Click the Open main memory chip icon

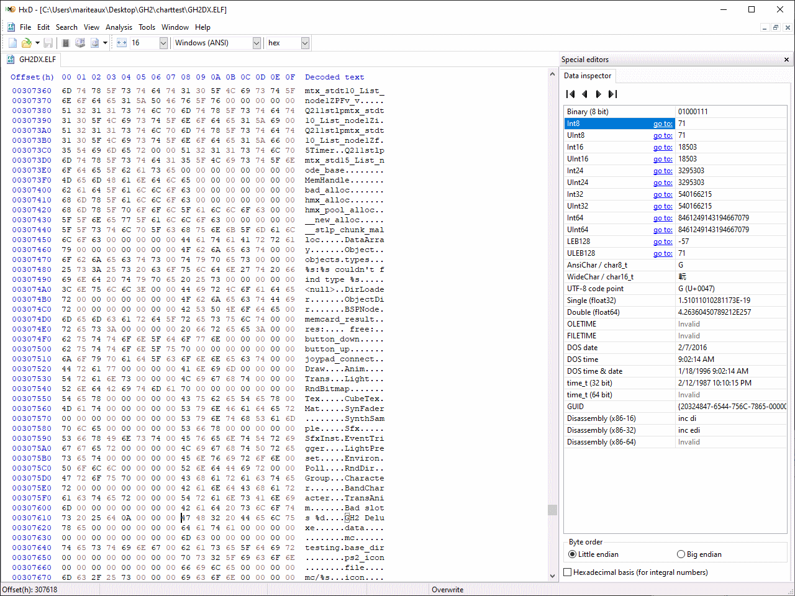pyautogui.click(x=66, y=43)
